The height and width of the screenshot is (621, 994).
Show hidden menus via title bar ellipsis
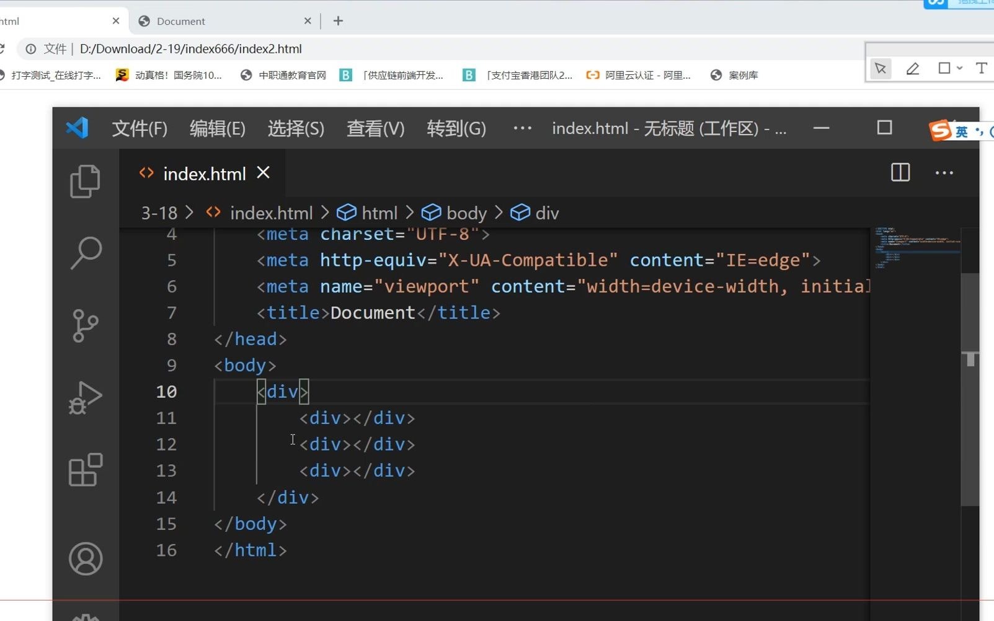(x=522, y=128)
